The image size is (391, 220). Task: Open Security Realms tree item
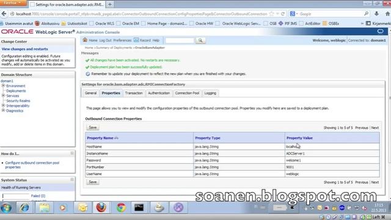coord(18,101)
